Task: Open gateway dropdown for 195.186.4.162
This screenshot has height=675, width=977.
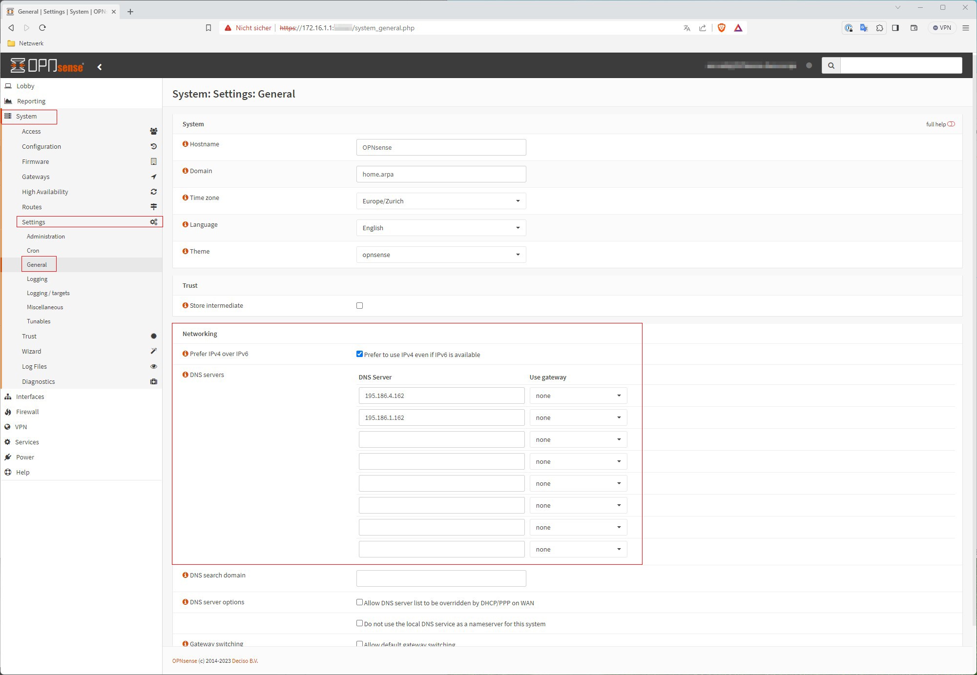Action: pos(578,396)
